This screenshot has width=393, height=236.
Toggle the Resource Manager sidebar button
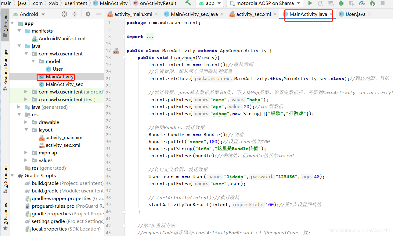tap(5, 70)
